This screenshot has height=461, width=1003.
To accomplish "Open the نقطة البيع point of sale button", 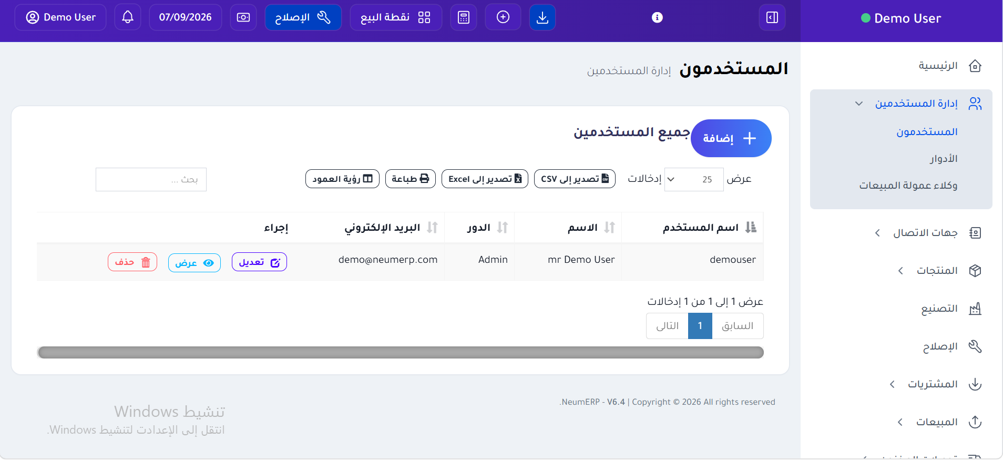I will point(396,17).
